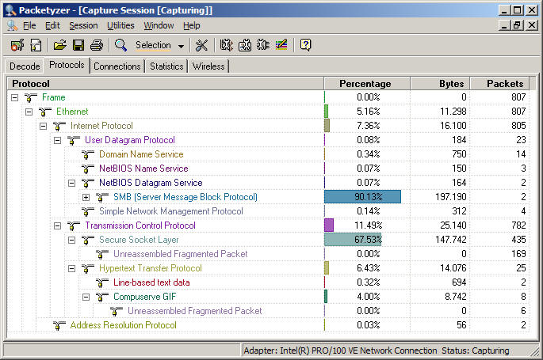This screenshot has height=360, width=543.
Task: Click the NetBIOS Name Service node icon
Action: [88, 169]
